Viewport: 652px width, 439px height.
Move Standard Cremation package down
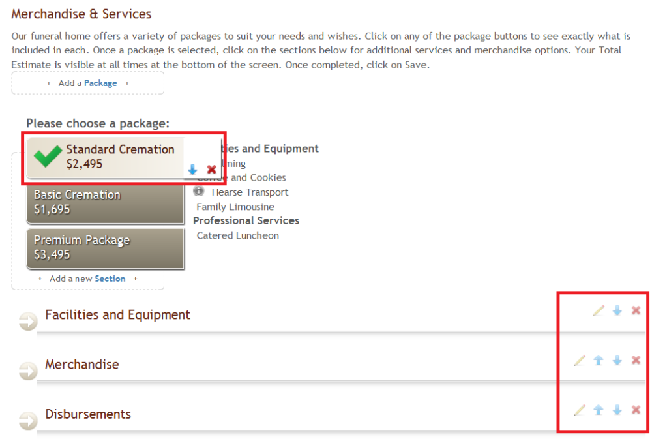click(x=192, y=170)
